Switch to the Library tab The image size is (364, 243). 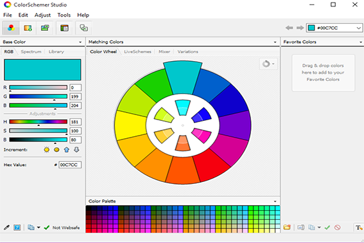click(56, 51)
